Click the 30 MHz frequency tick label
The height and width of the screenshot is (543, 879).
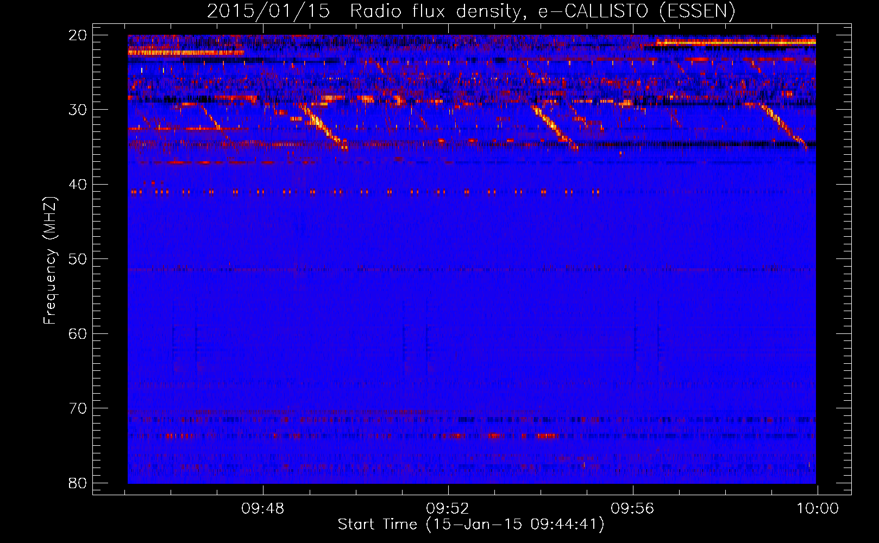tap(78, 110)
